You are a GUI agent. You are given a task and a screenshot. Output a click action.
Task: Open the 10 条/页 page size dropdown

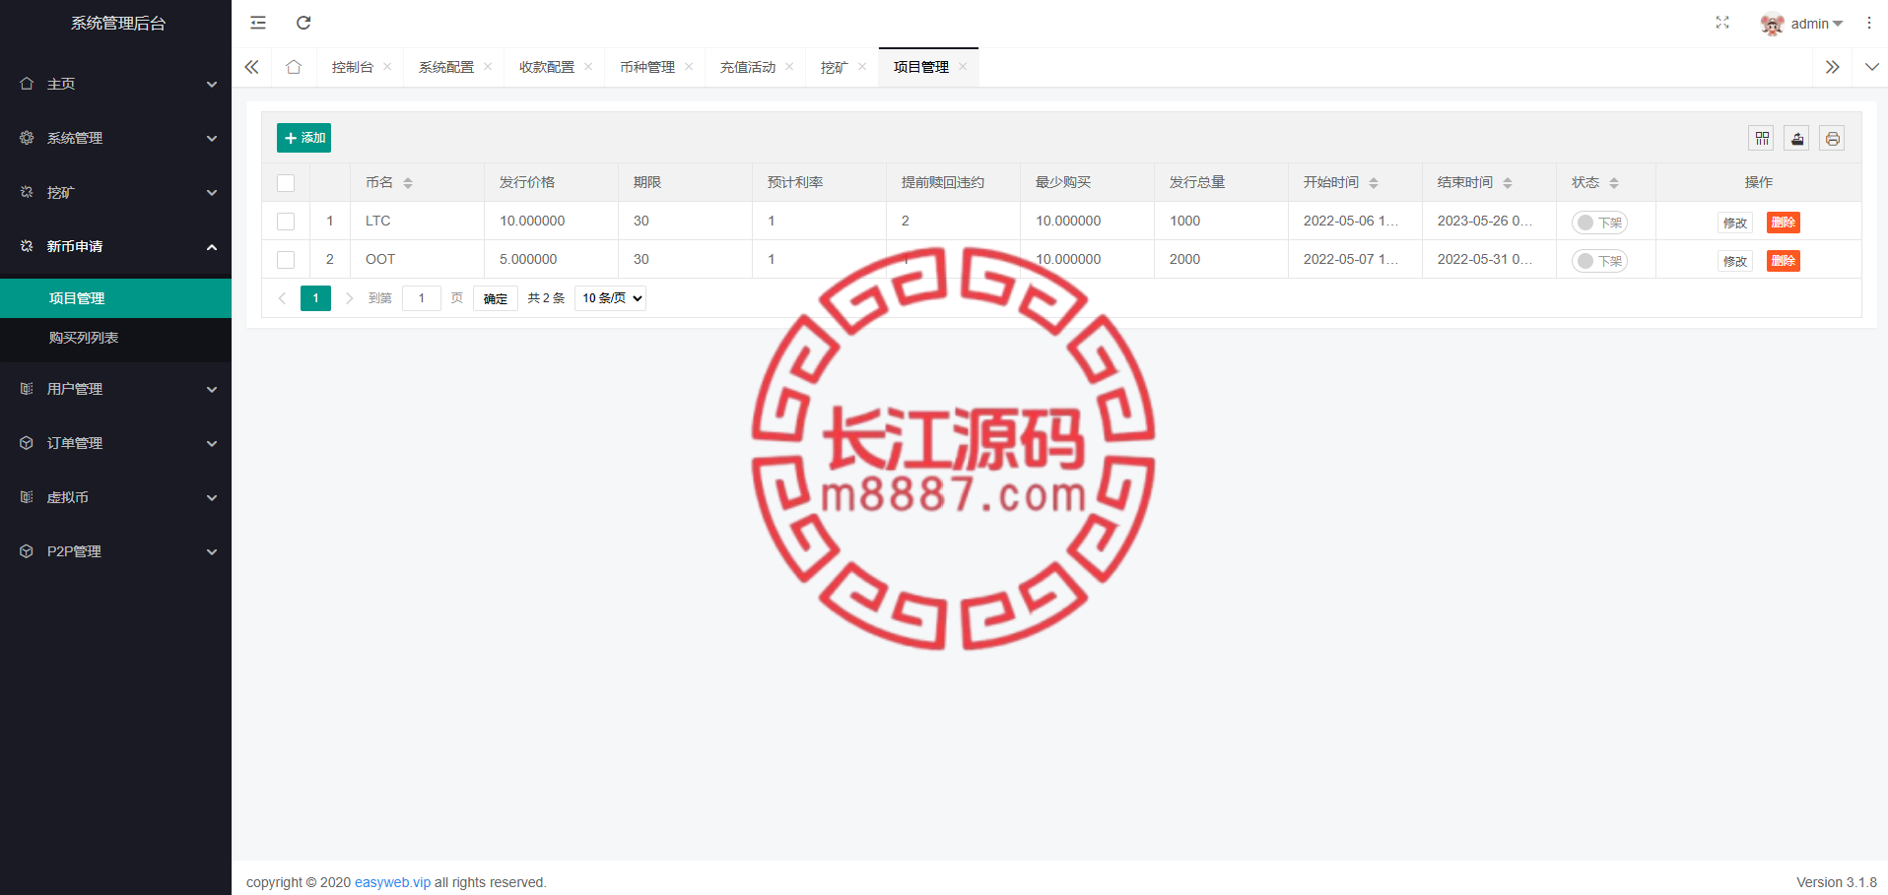pyautogui.click(x=611, y=298)
